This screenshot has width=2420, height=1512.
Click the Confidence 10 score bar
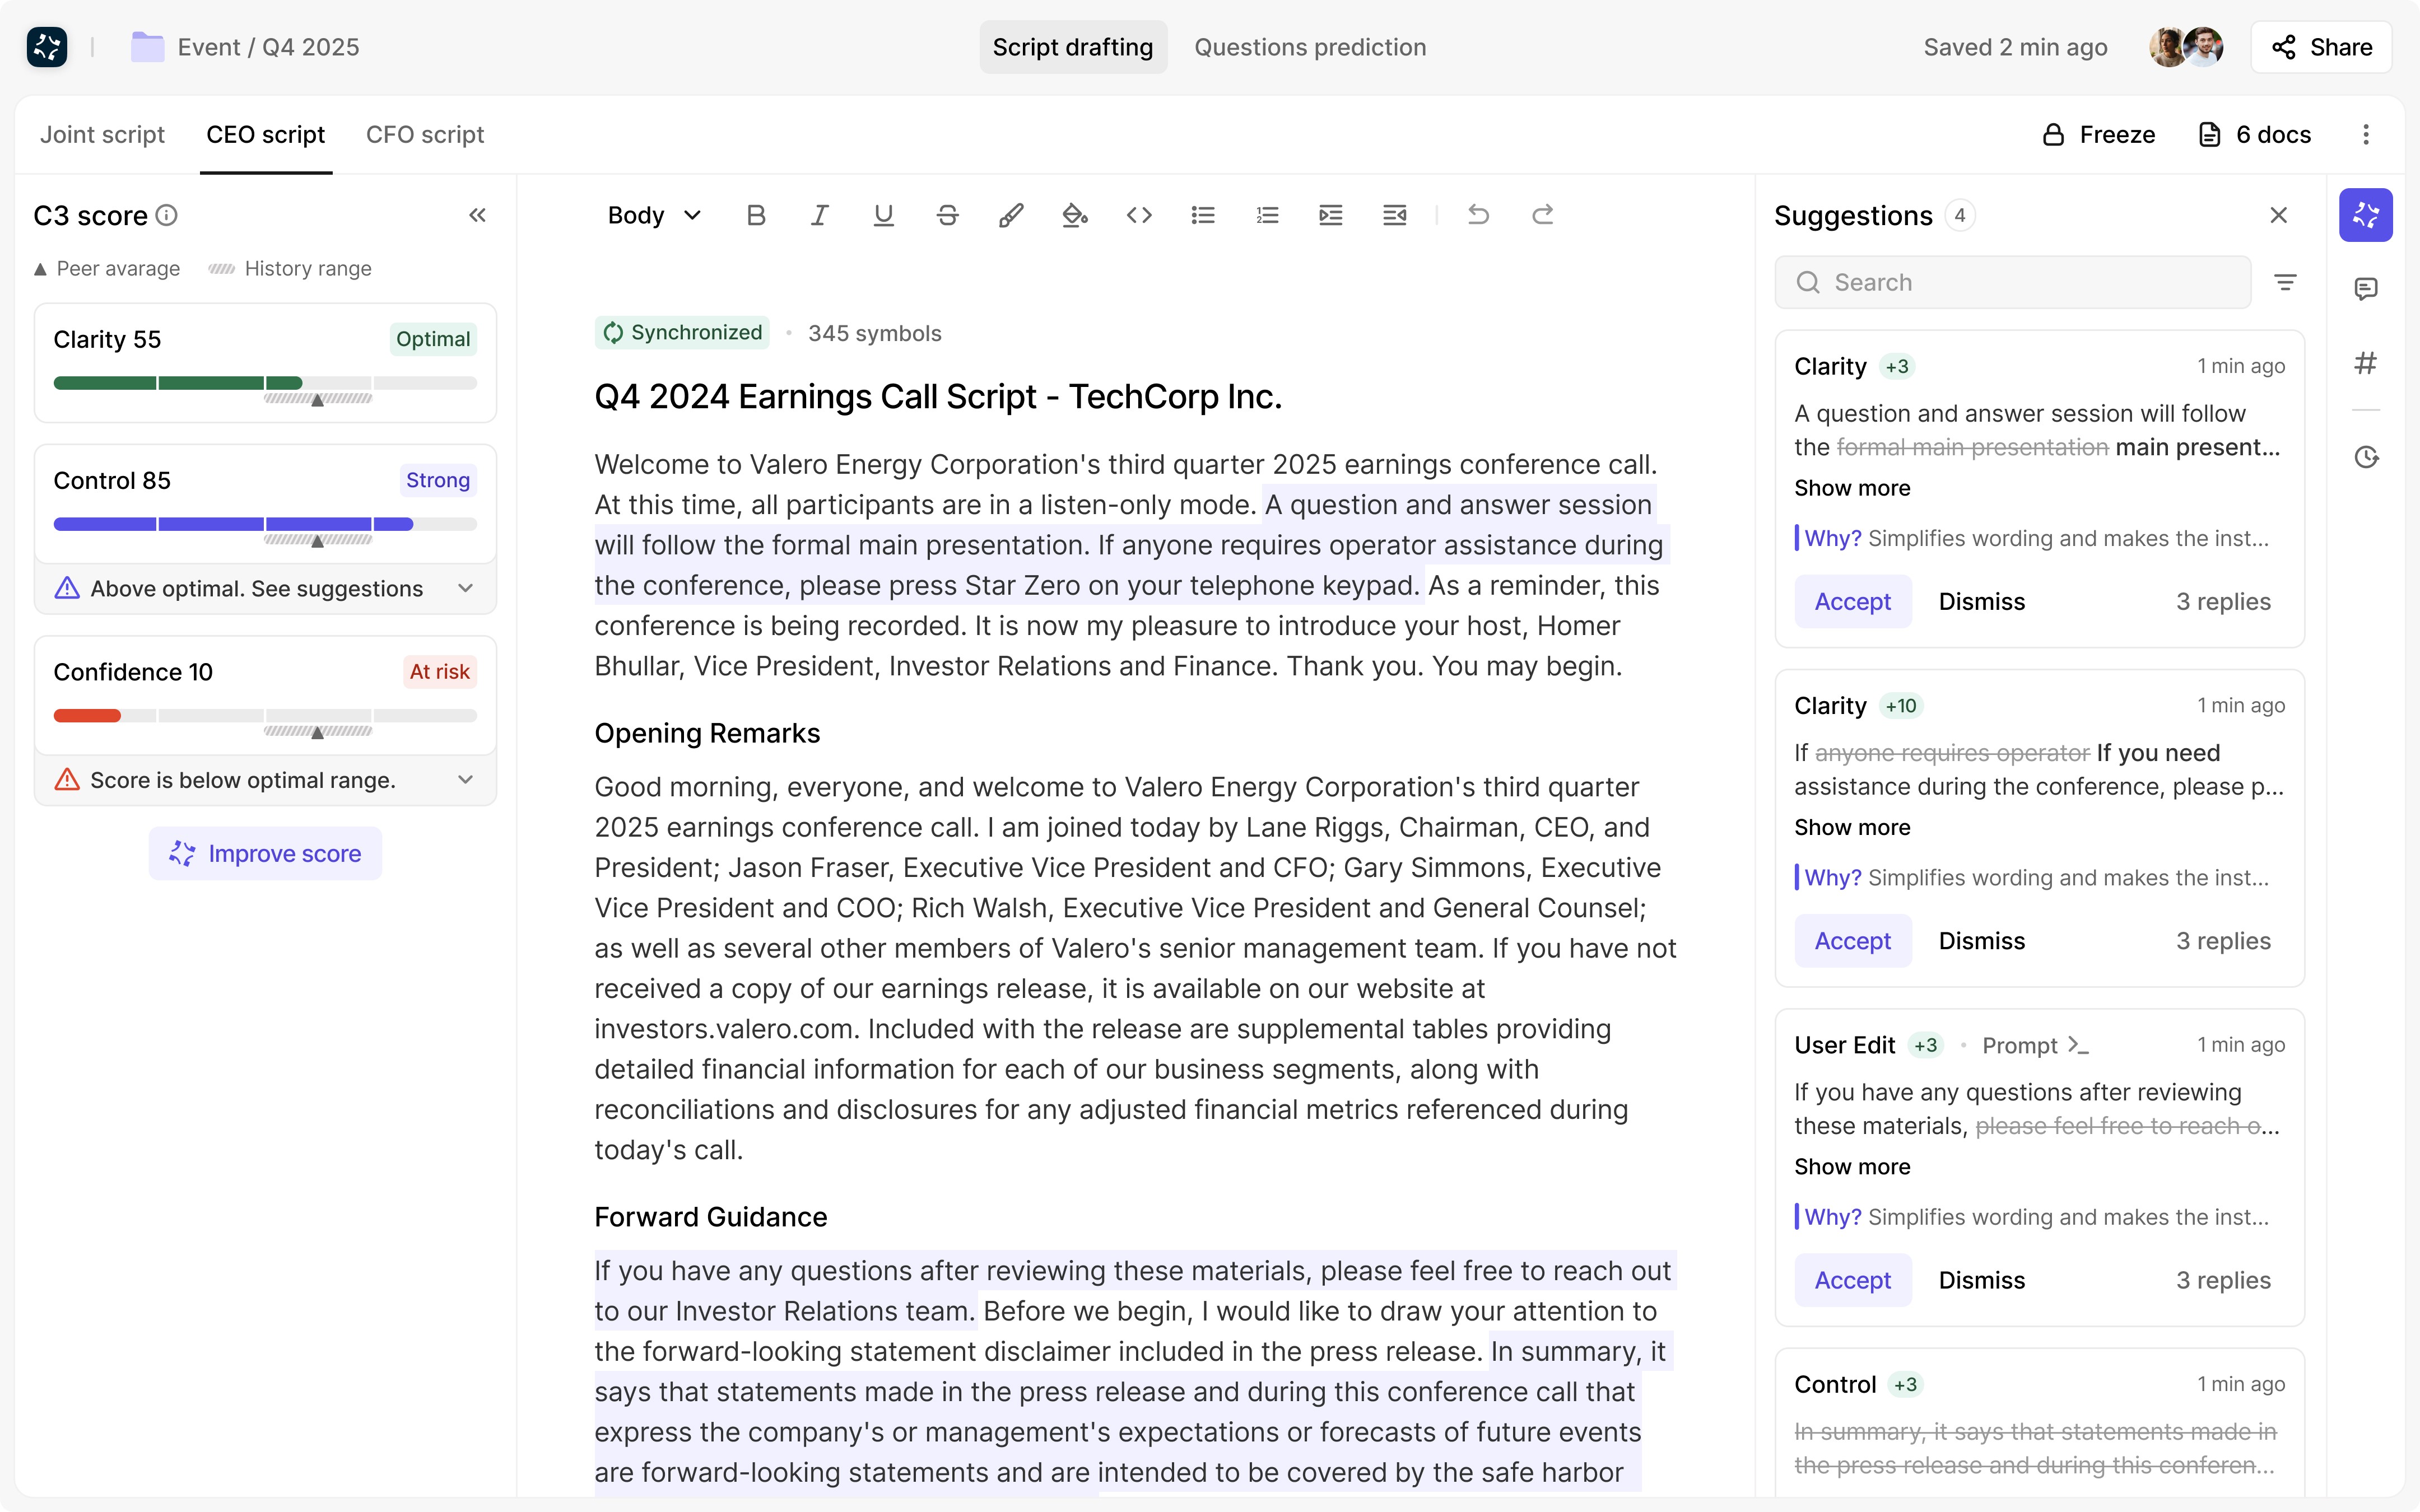265,715
